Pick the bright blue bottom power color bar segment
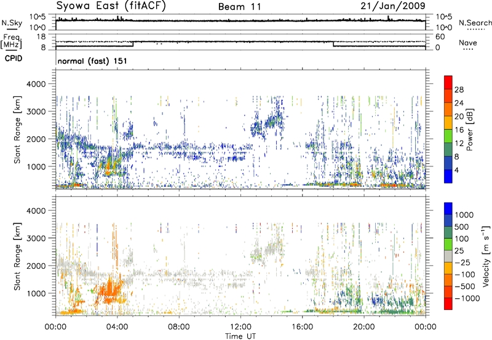Viewport: 492px width, 340px height. pos(448,176)
